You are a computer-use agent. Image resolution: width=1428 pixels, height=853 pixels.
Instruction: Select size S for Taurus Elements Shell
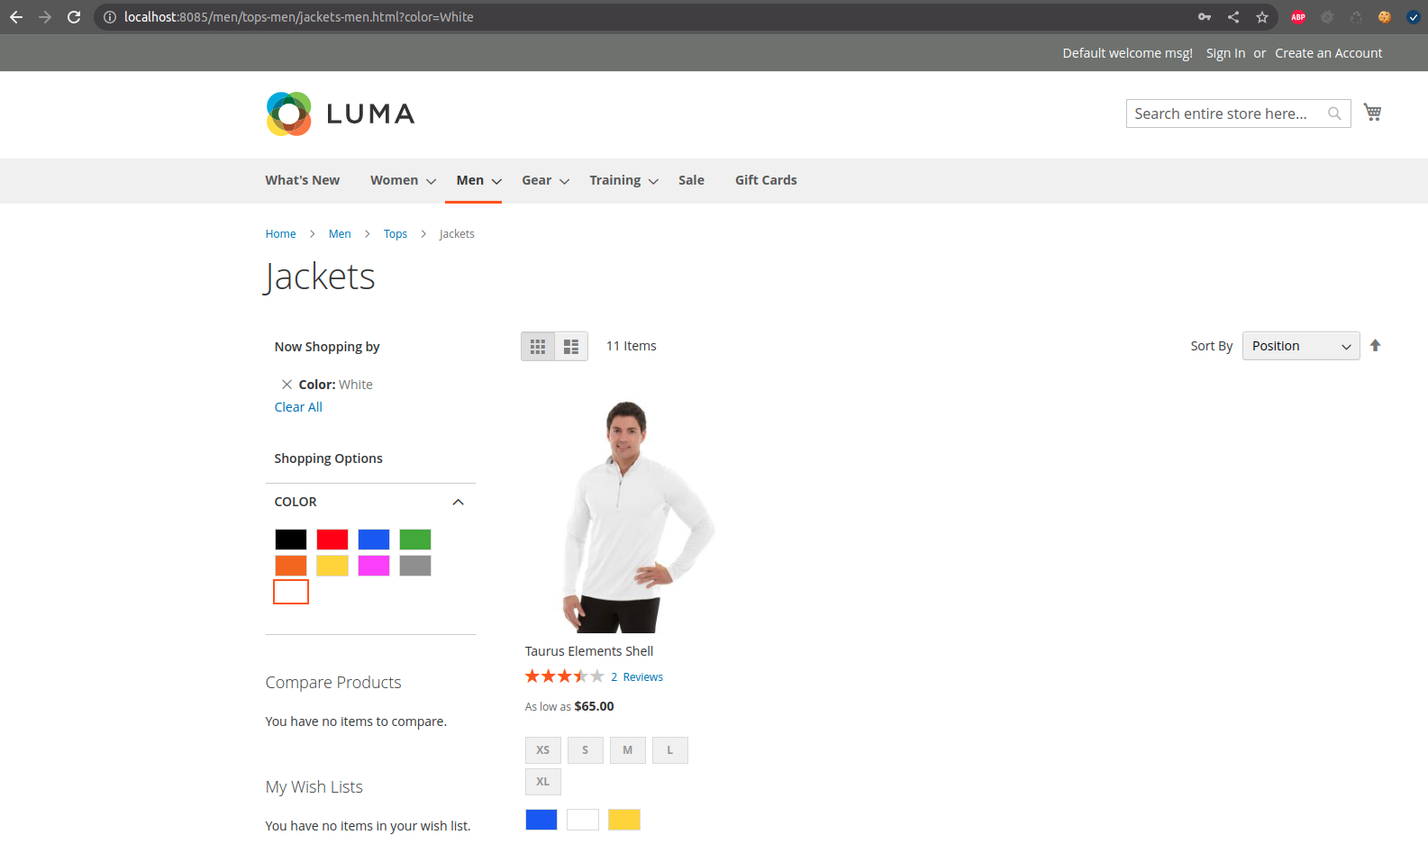(x=586, y=750)
